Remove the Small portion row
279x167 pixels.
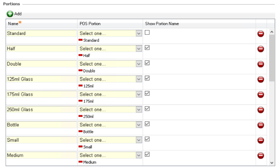261,140
